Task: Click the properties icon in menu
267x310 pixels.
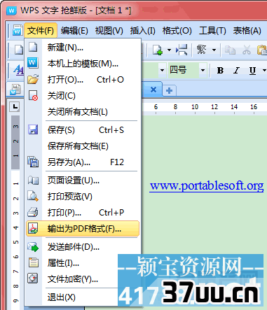Action: click(34, 262)
